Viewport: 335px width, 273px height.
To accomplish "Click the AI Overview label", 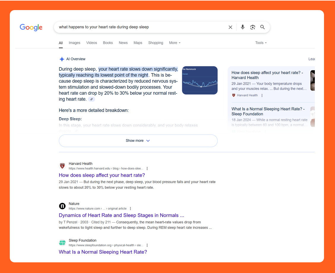I will (76, 59).
